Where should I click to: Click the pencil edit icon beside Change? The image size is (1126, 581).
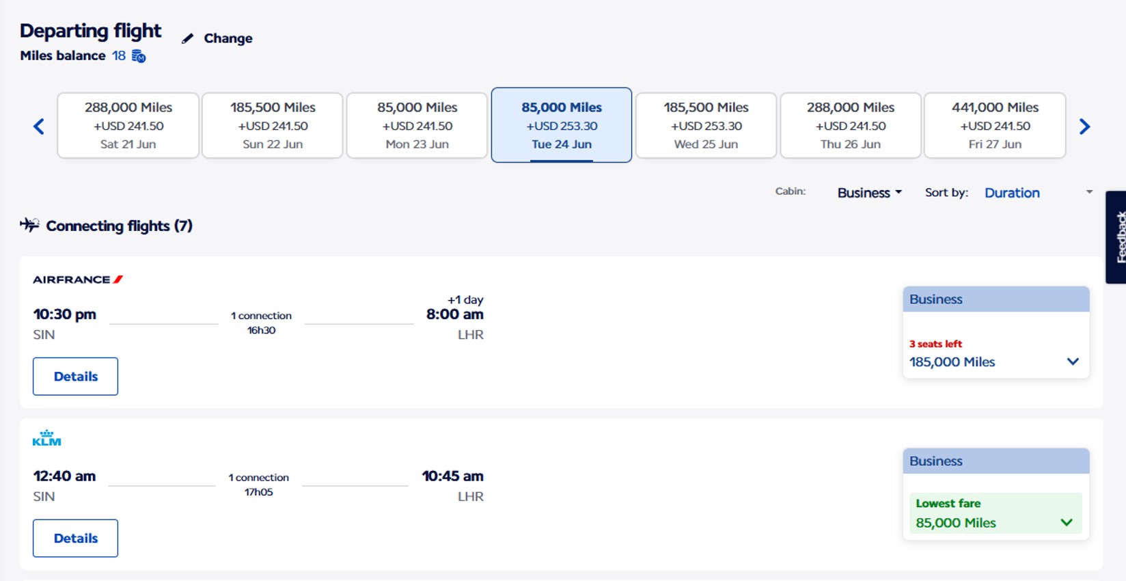click(x=187, y=39)
